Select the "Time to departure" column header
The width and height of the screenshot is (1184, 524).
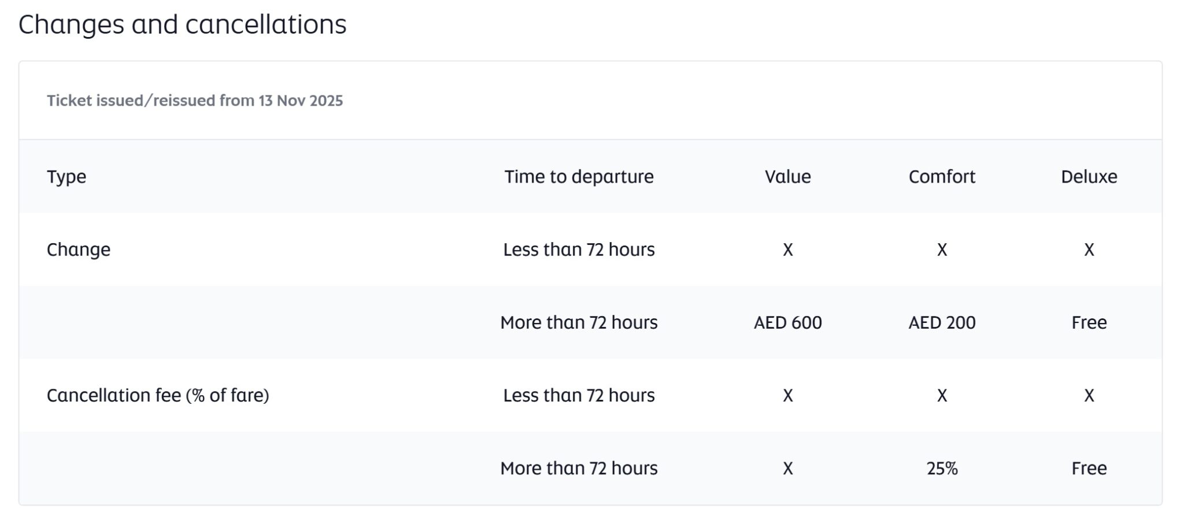579,176
